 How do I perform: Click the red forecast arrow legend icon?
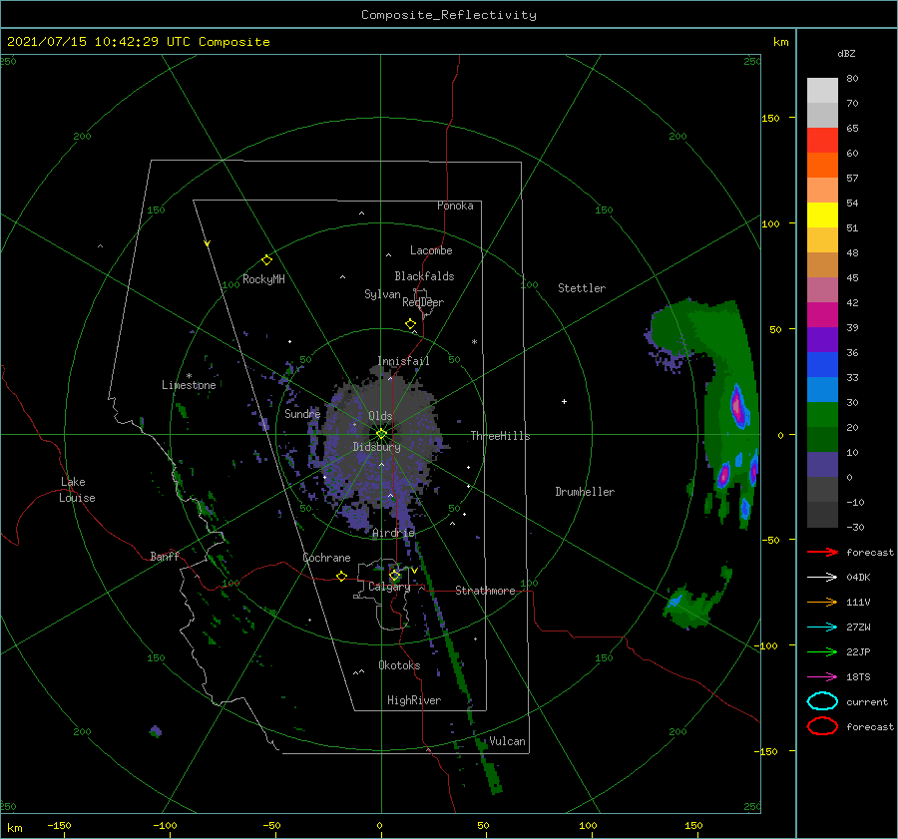pyautogui.click(x=822, y=552)
